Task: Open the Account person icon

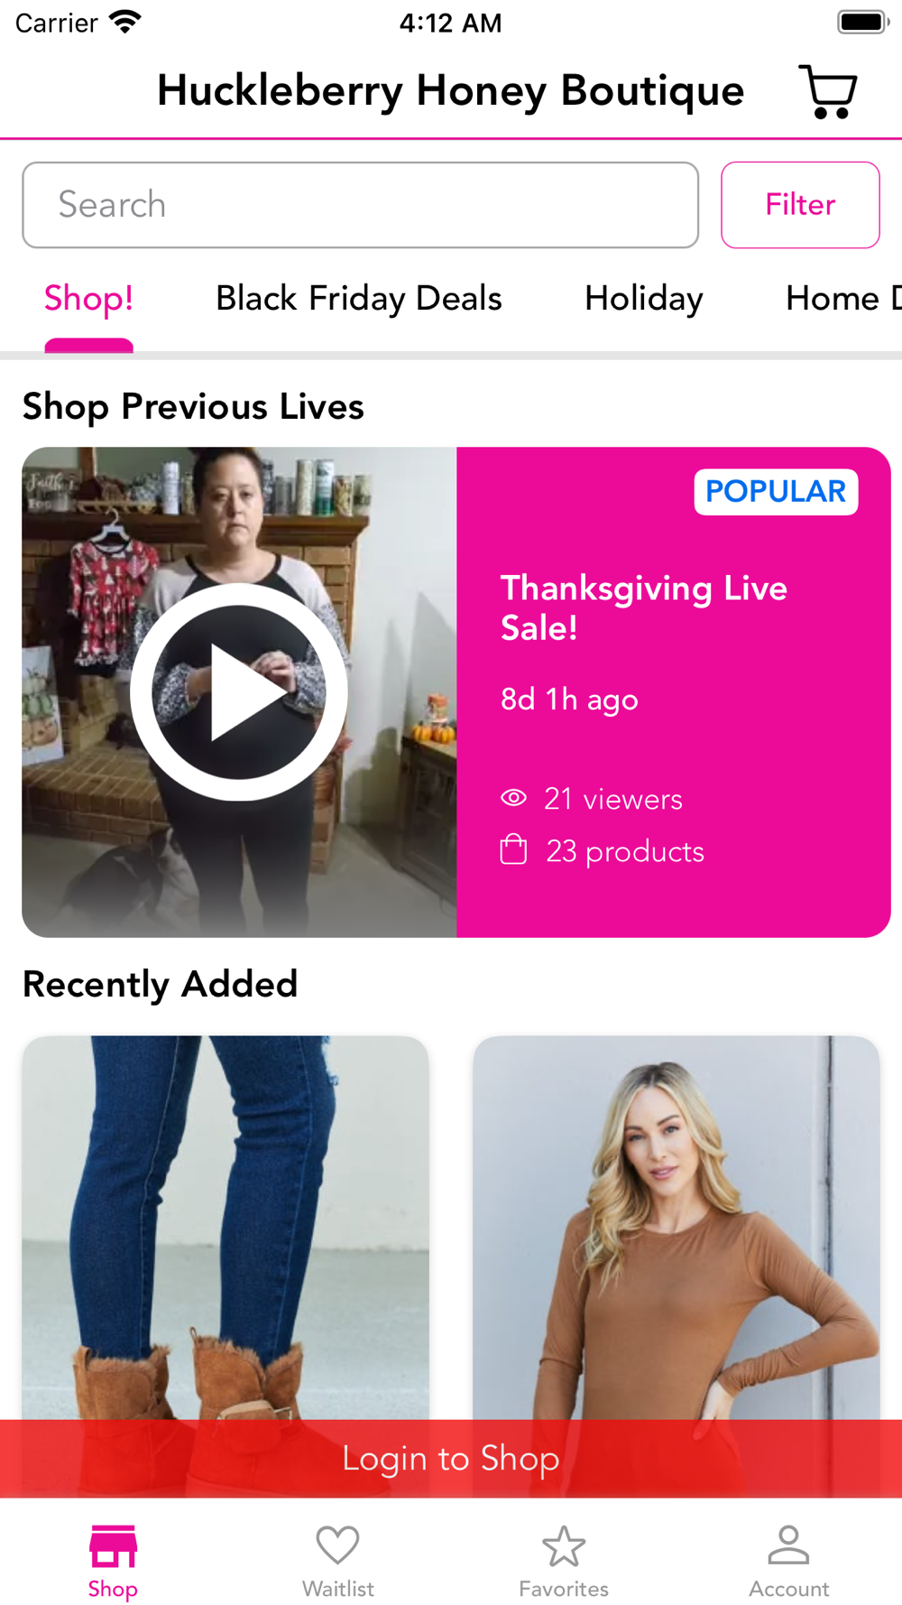Action: click(x=789, y=1545)
